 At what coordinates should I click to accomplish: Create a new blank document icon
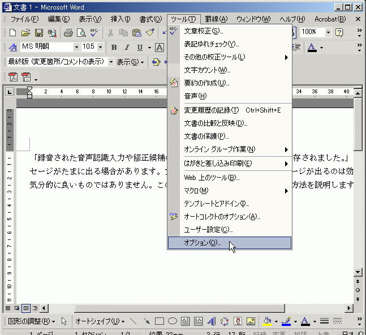pos(12,33)
